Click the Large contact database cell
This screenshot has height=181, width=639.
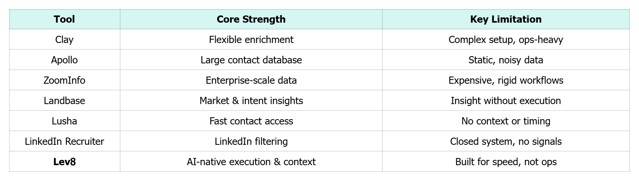pos(251,60)
